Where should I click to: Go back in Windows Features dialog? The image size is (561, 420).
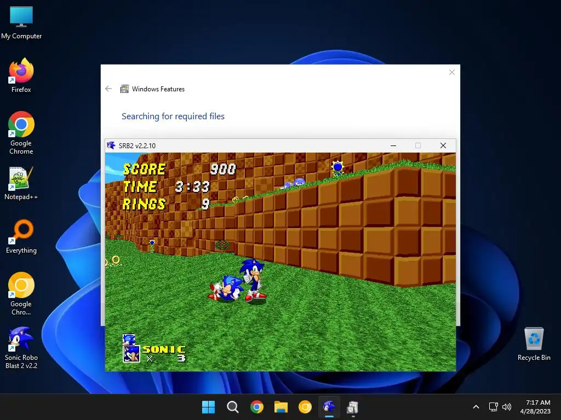click(108, 89)
